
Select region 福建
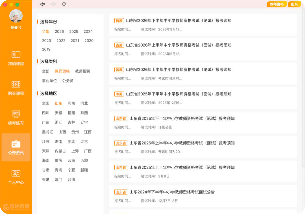tap(71, 113)
